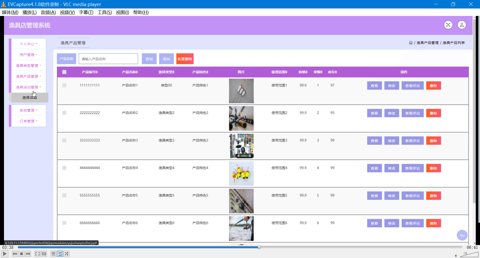This screenshot has height=258, width=480.
Task: Open the 工具(S) menu
Action: point(104,12)
